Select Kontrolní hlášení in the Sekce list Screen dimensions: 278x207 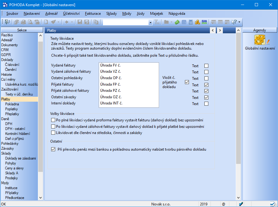pyautogui.click(x=18, y=134)
